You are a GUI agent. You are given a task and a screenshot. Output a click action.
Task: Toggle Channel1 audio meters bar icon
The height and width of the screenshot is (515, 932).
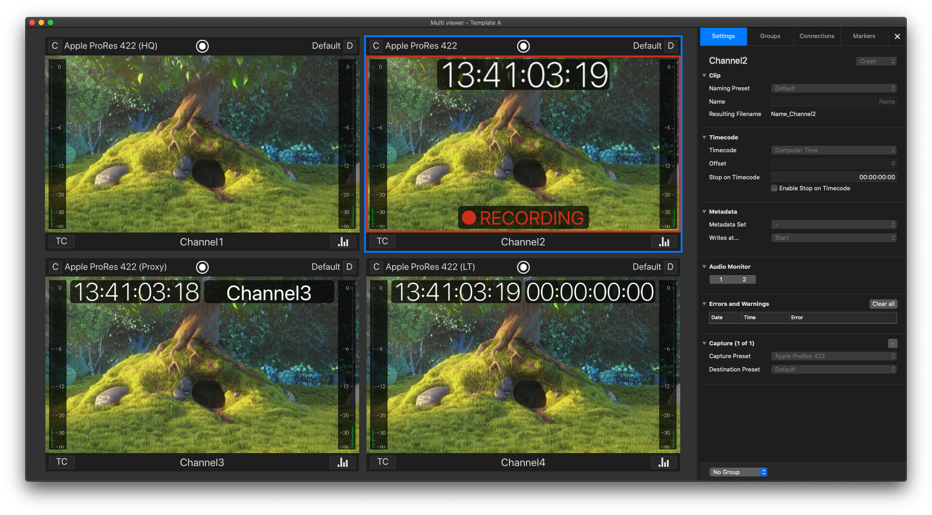(x=343, y=242)
